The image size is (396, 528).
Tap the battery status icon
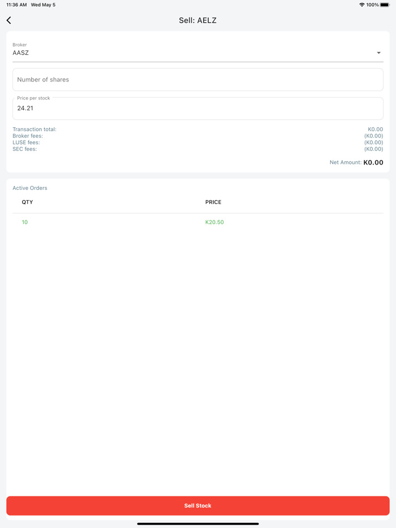385,5
